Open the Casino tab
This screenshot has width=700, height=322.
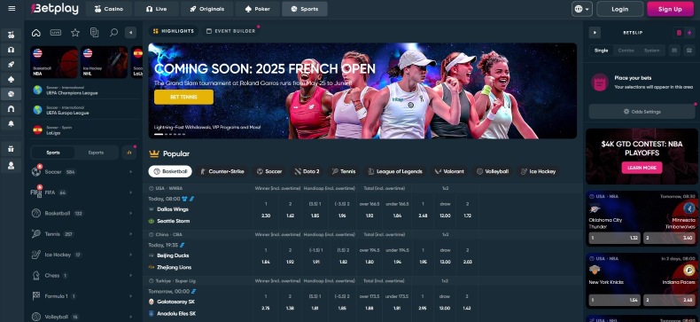point(109,9)
